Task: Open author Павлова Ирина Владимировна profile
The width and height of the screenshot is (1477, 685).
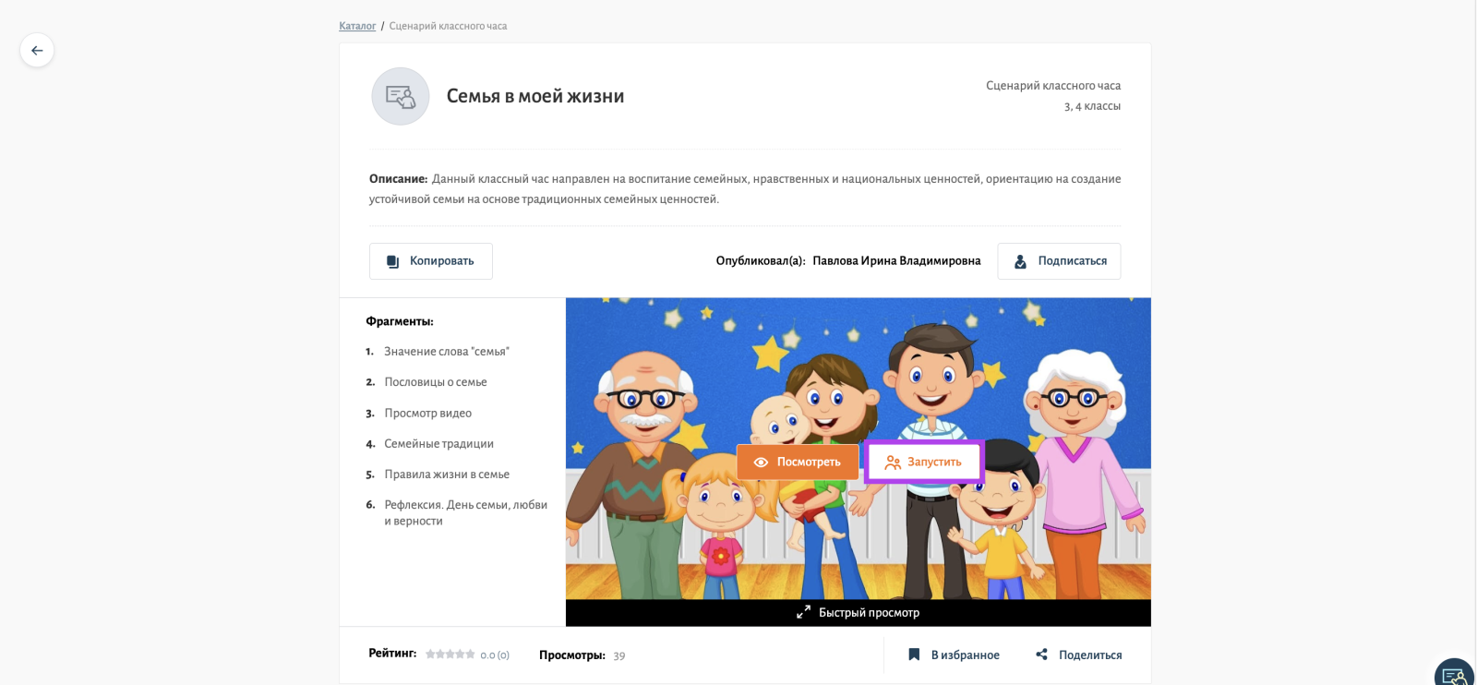Action: point(896,261)
